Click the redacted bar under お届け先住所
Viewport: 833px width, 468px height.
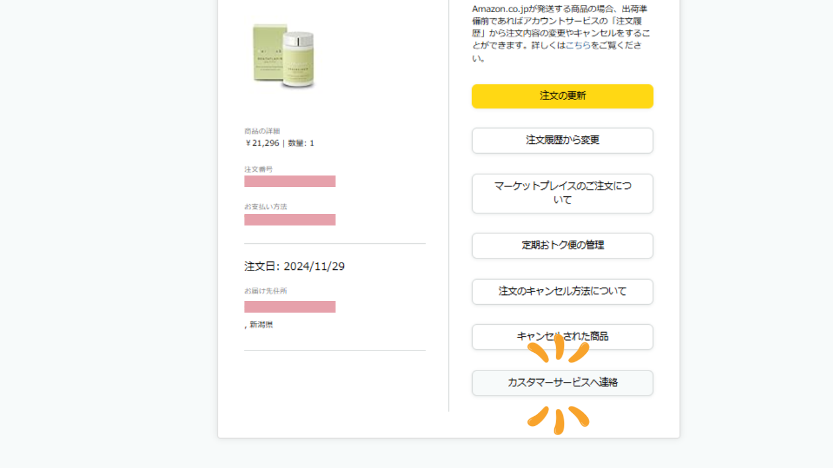pyautogui.click(x=290, y=307)
